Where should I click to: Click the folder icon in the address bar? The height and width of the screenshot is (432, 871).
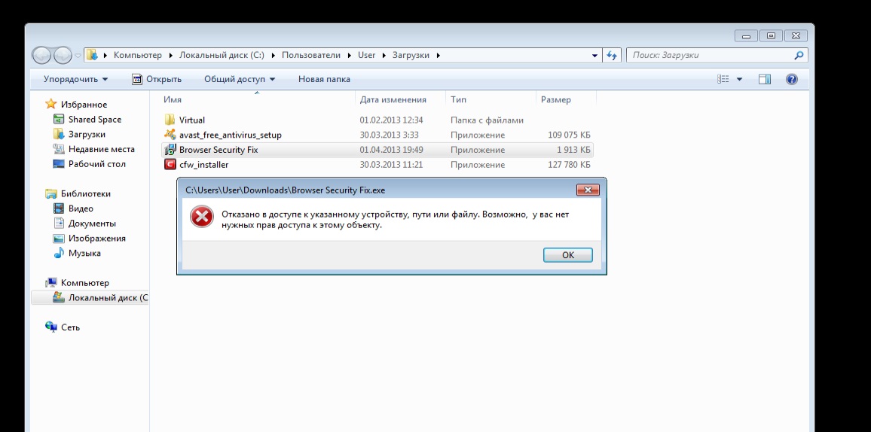92,55
